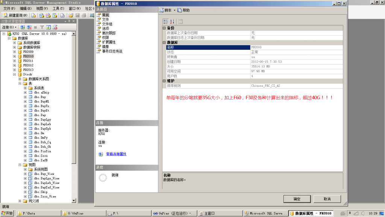Click the 取消 (Cancel) button

tap(327, 199)
